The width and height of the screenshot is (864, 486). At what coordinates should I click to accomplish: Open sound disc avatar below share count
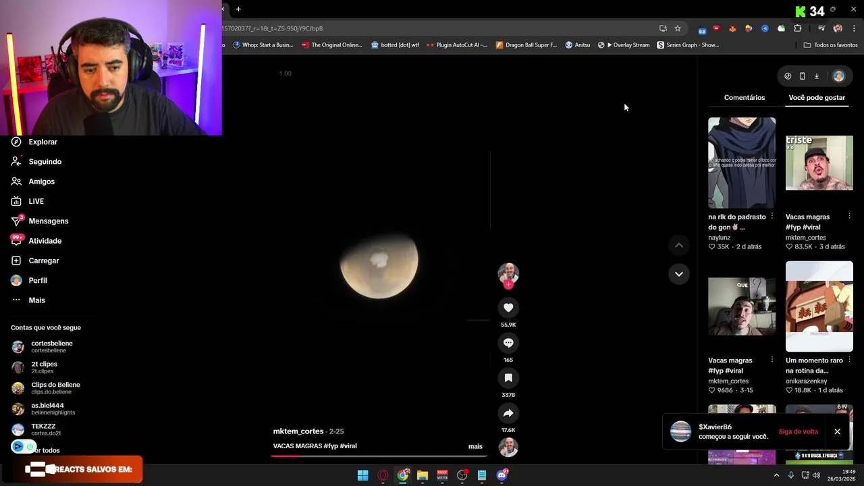point(508,447)
